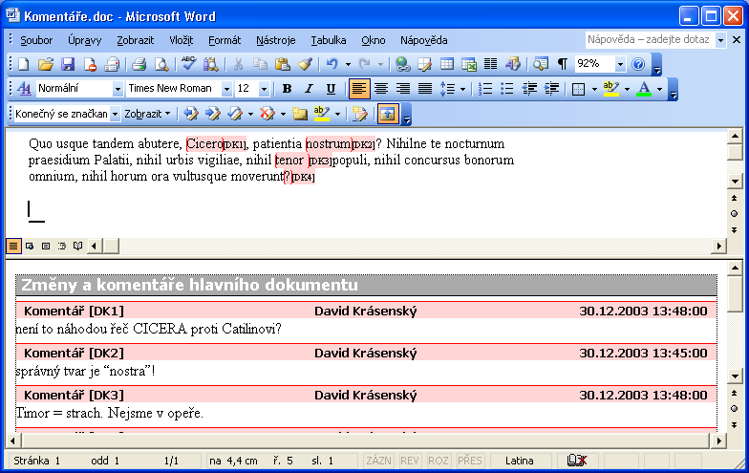The height and width of the screenshot is (473, 749).
Task: Open the Style dropdown showing Normální
Action: (x=118, y=89)
